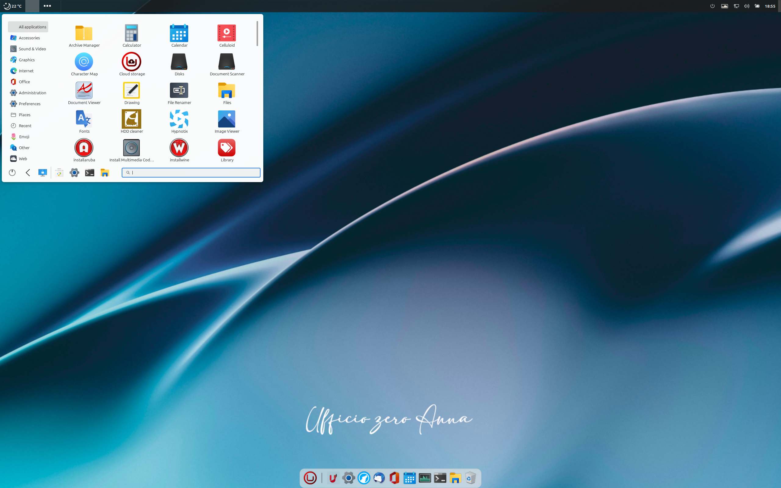Click the lock screen icon in the menu footer
The image size is (781, 488).
pyautogui.click(x=43, y=173)
